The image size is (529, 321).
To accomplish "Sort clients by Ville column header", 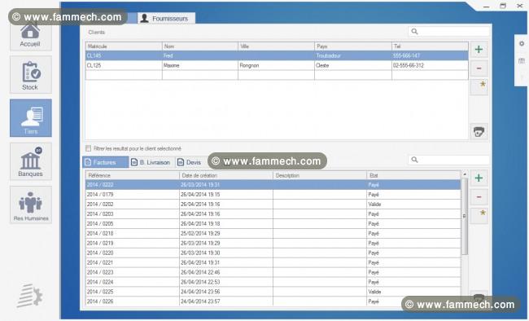I will point(277,46).
